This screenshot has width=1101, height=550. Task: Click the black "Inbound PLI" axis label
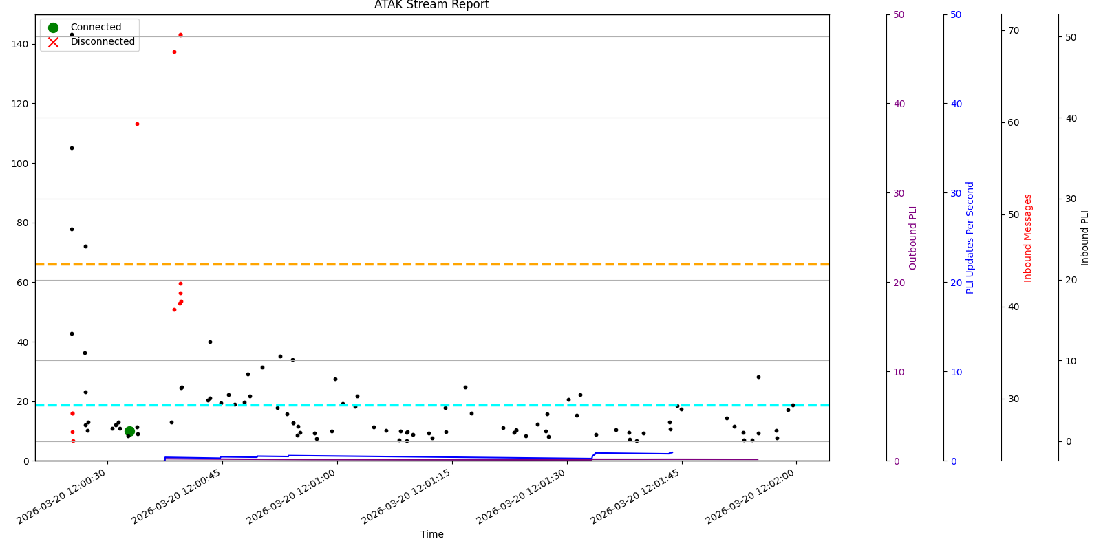tap(1085, 238)
